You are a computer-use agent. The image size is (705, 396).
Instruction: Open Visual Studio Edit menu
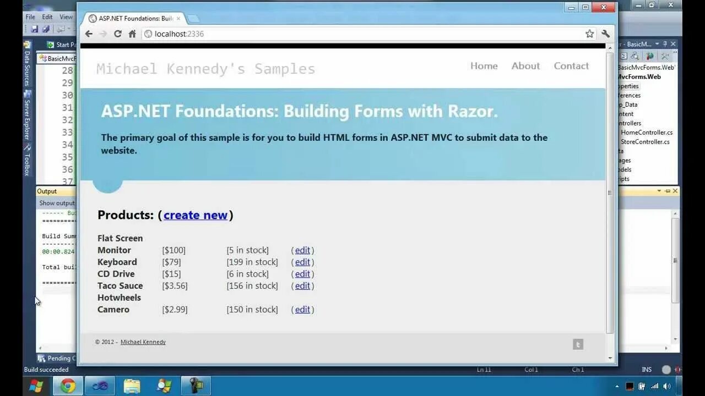coord(47,17)
